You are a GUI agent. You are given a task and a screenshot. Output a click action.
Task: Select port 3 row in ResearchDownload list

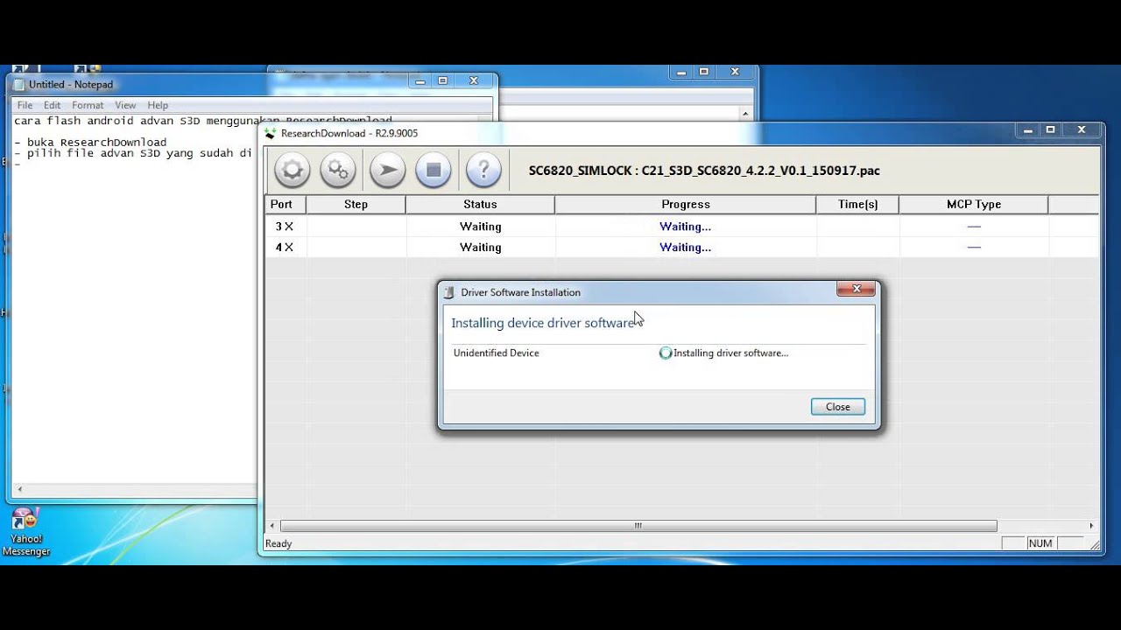[x=682, y=227]
